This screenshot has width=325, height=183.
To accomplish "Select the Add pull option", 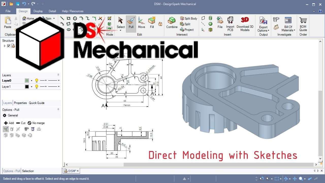I will (x=9, y=123).
